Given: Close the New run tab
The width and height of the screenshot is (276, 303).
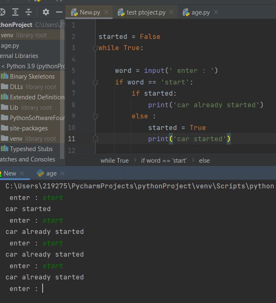Looking at the screenshot, I should (x=22, y=173).
